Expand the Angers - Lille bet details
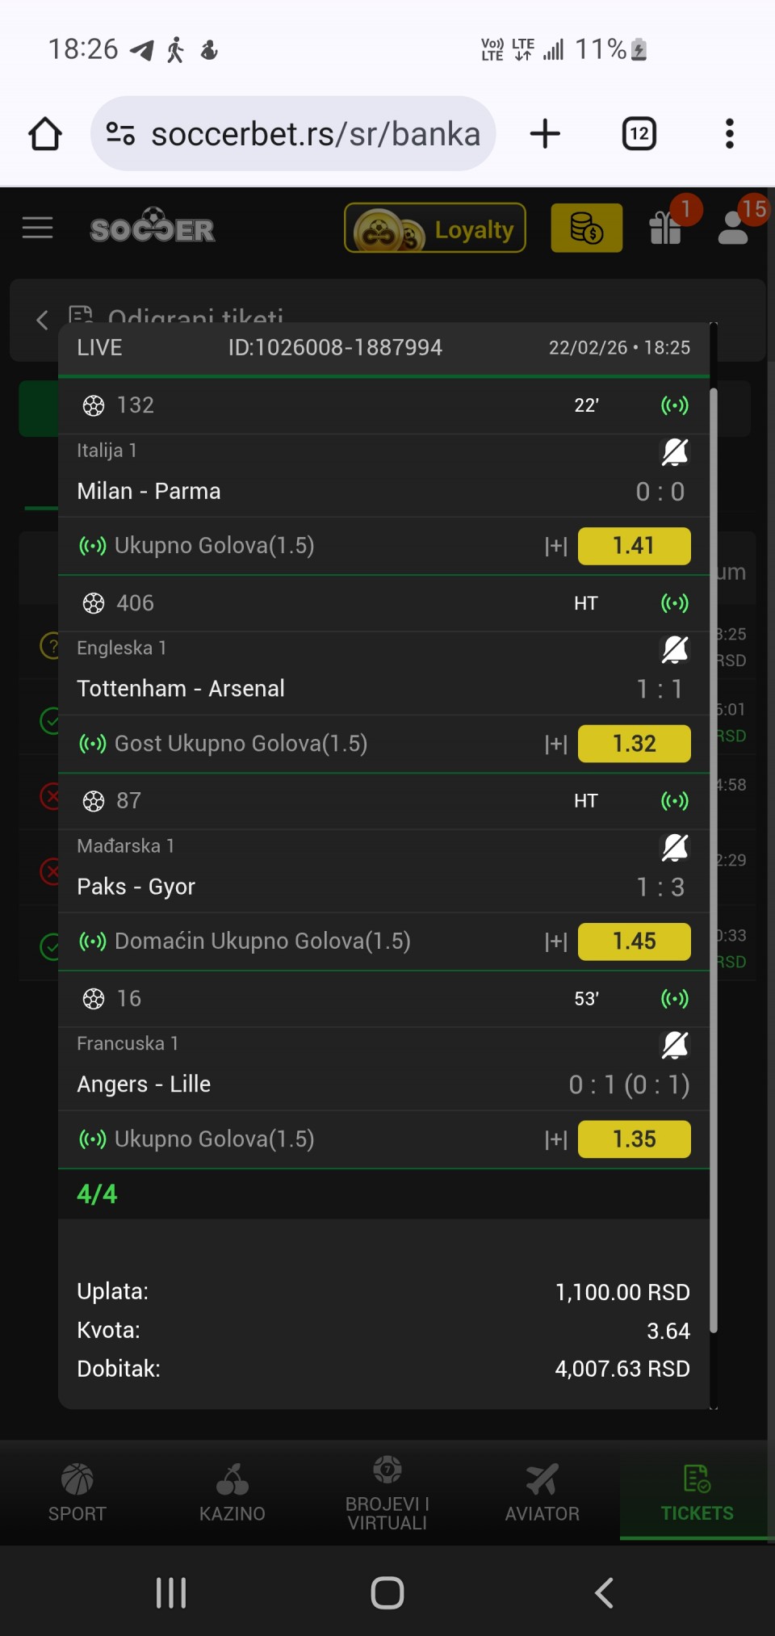 coord(556,1139)
